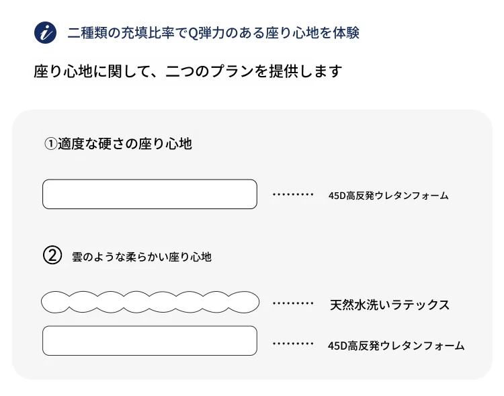Screen dimensions: 504x396
Task: Click the dotted leader beside the bottom foam rectangle
Action: tap(293, 344)
